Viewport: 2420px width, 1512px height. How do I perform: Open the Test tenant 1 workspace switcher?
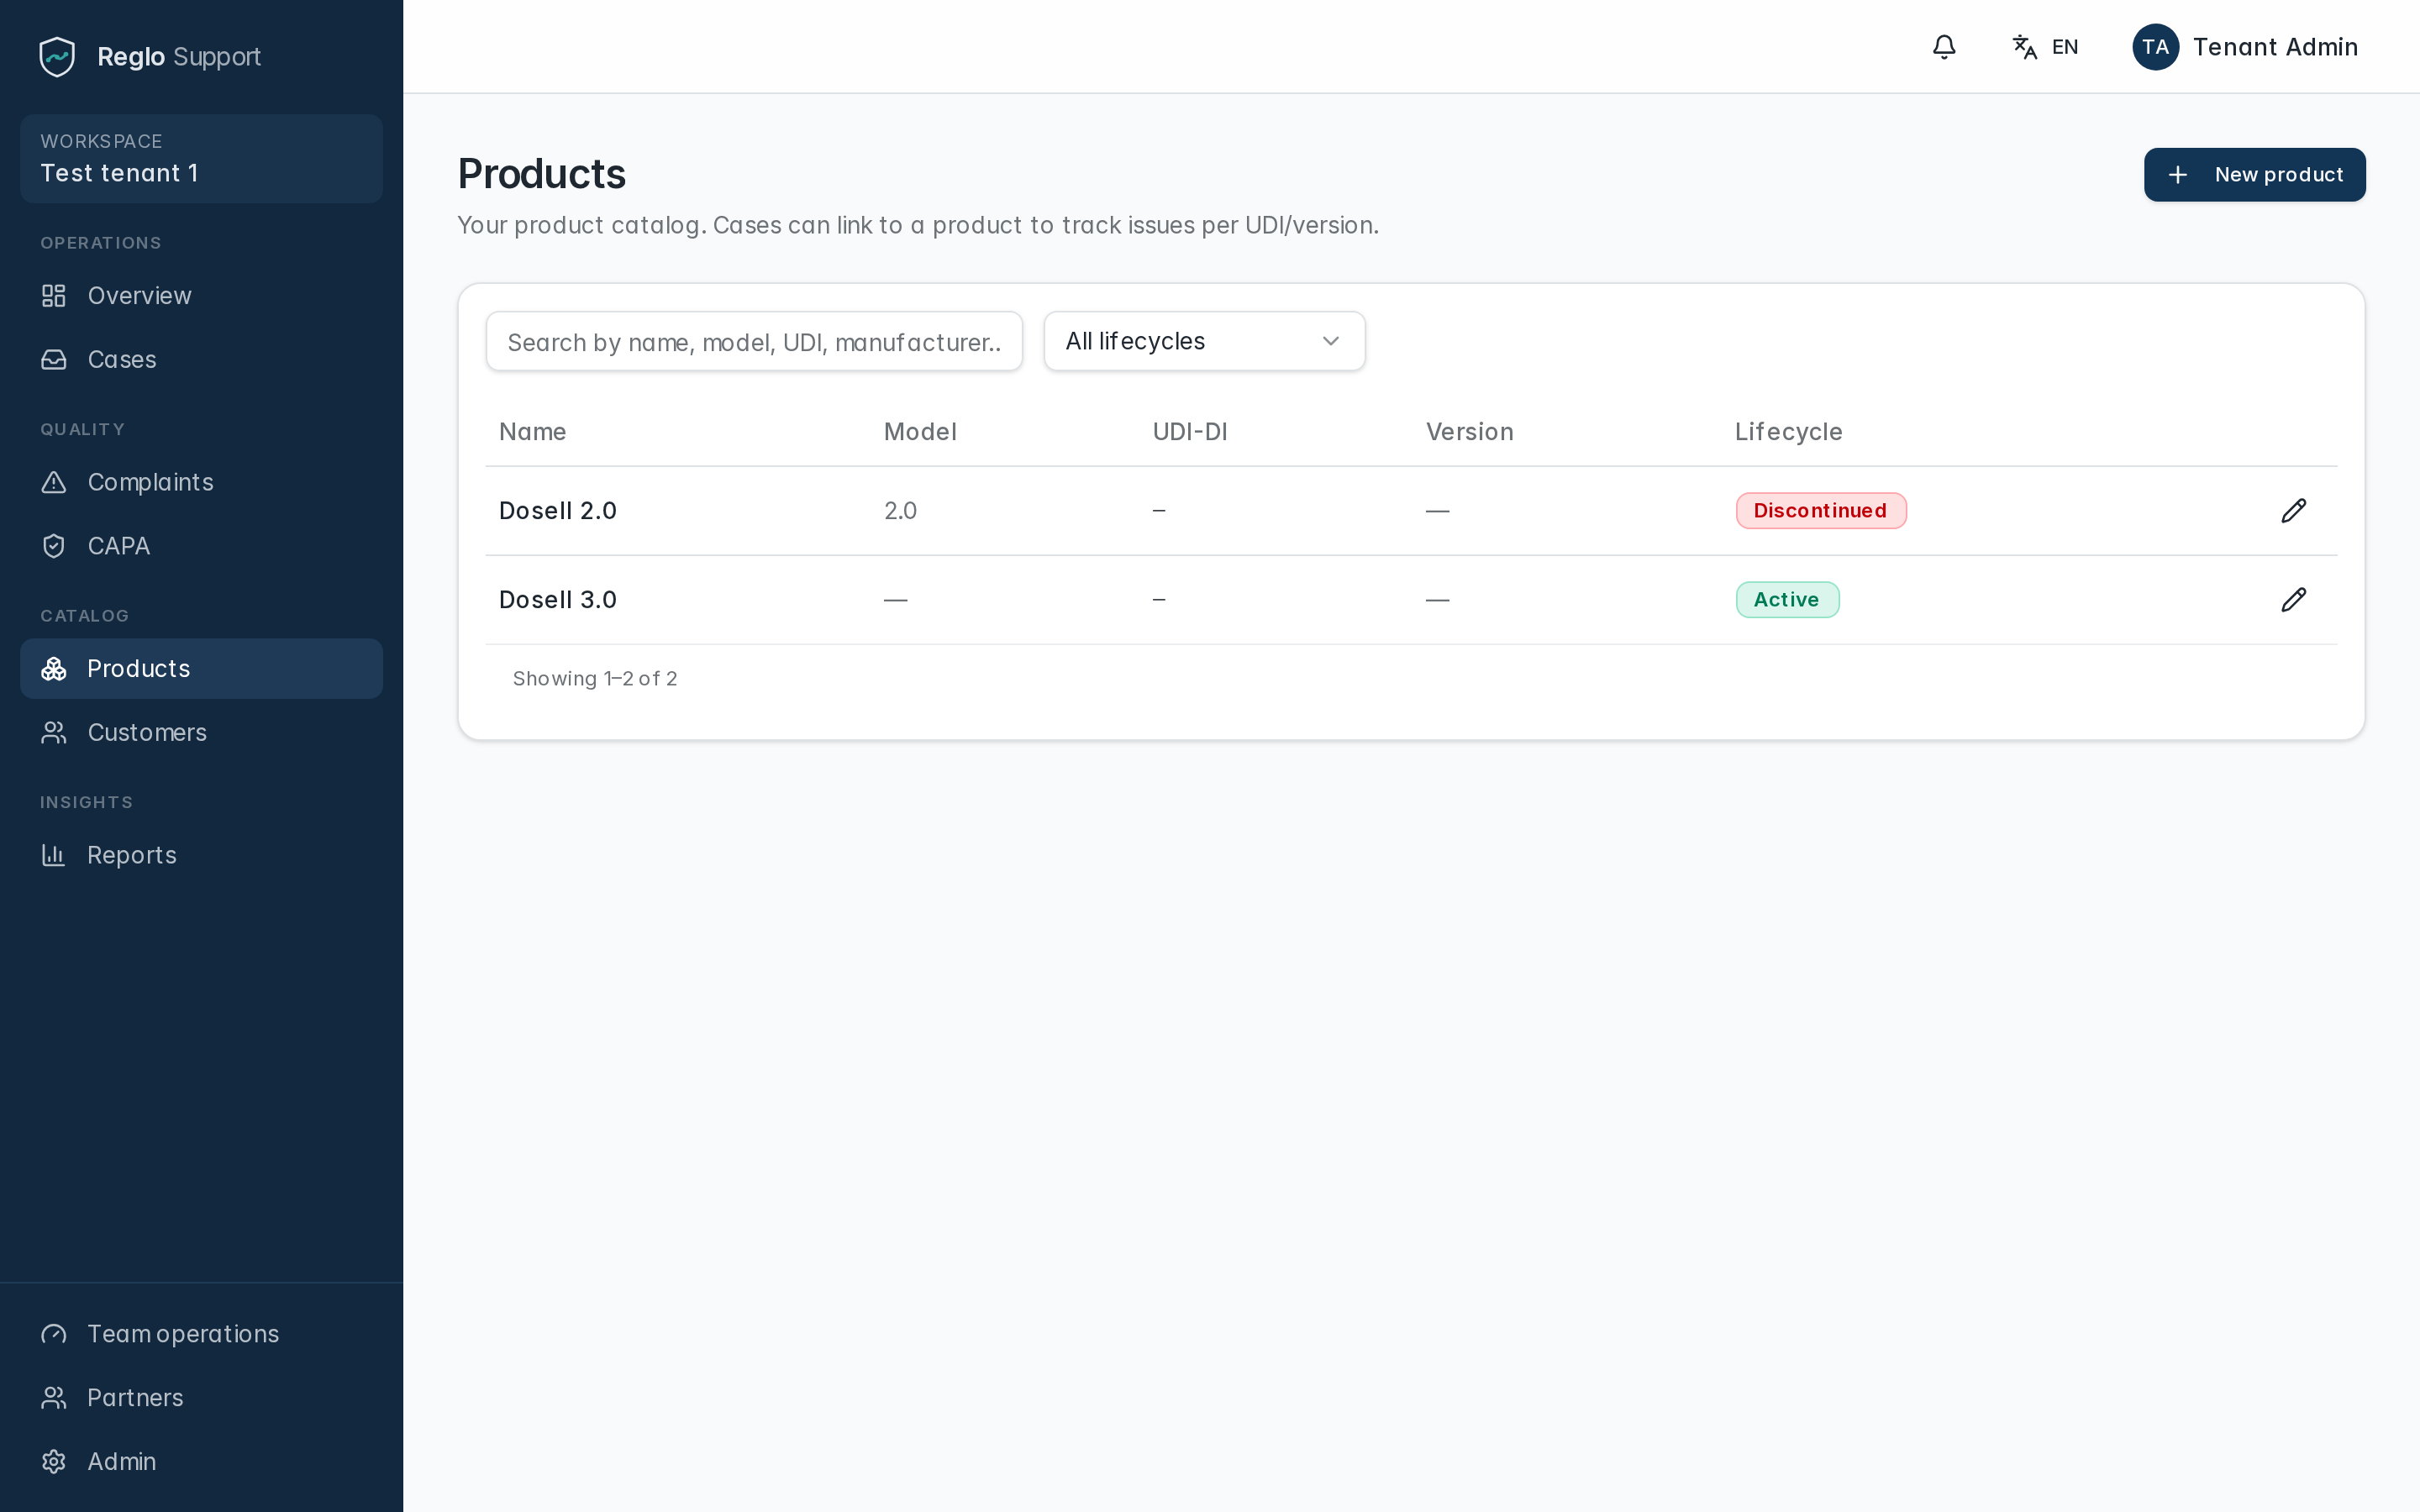[201, 159]
